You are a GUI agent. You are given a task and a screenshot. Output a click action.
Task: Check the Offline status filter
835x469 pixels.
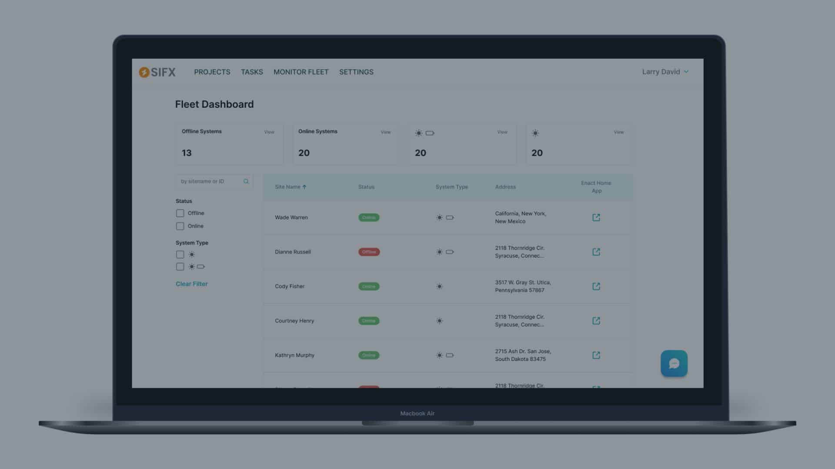click(x=180, y=213)
